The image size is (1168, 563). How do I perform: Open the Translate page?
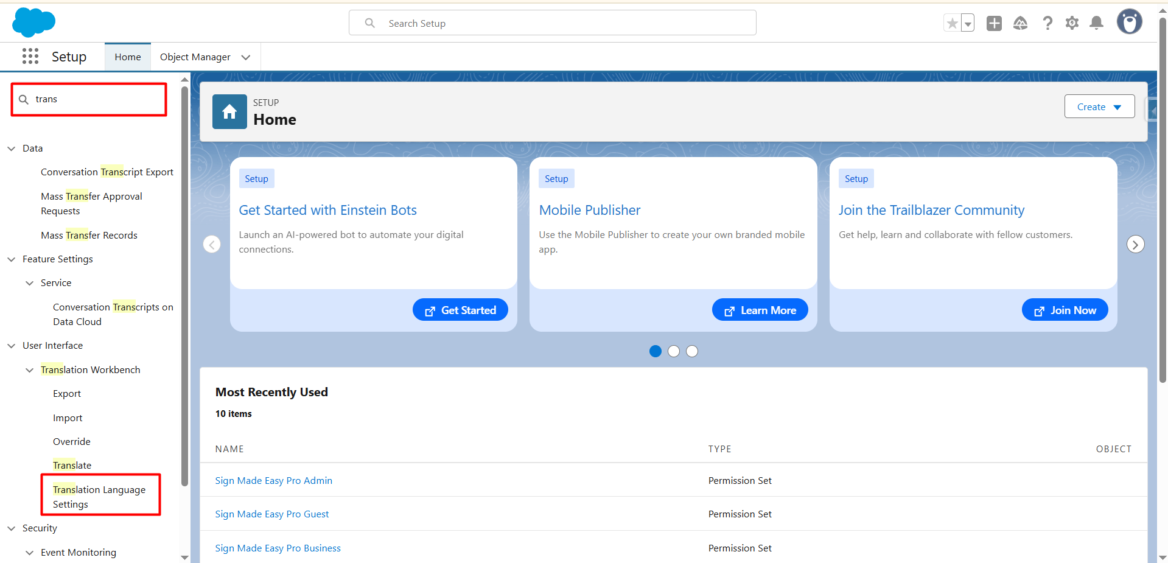click(x=72, y=466)
